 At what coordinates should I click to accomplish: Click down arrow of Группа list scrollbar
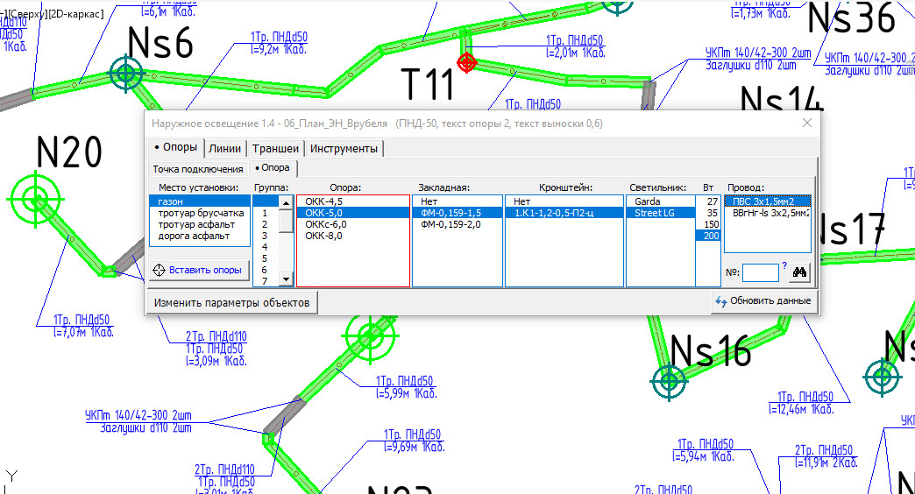286,280
